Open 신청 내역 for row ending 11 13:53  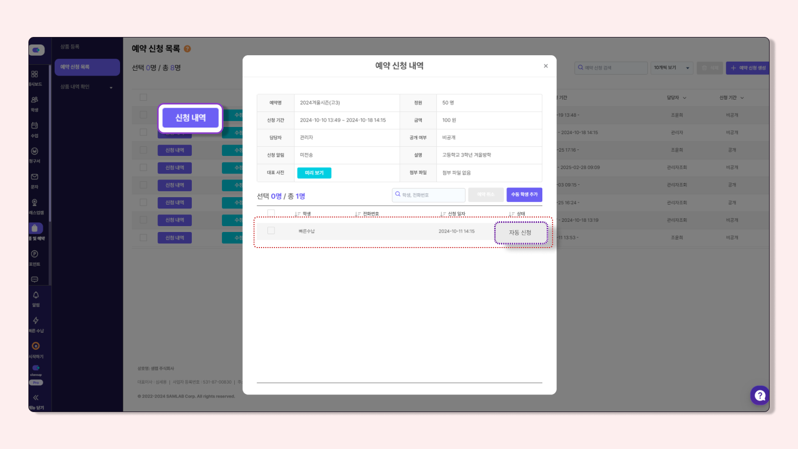(175, 238)
